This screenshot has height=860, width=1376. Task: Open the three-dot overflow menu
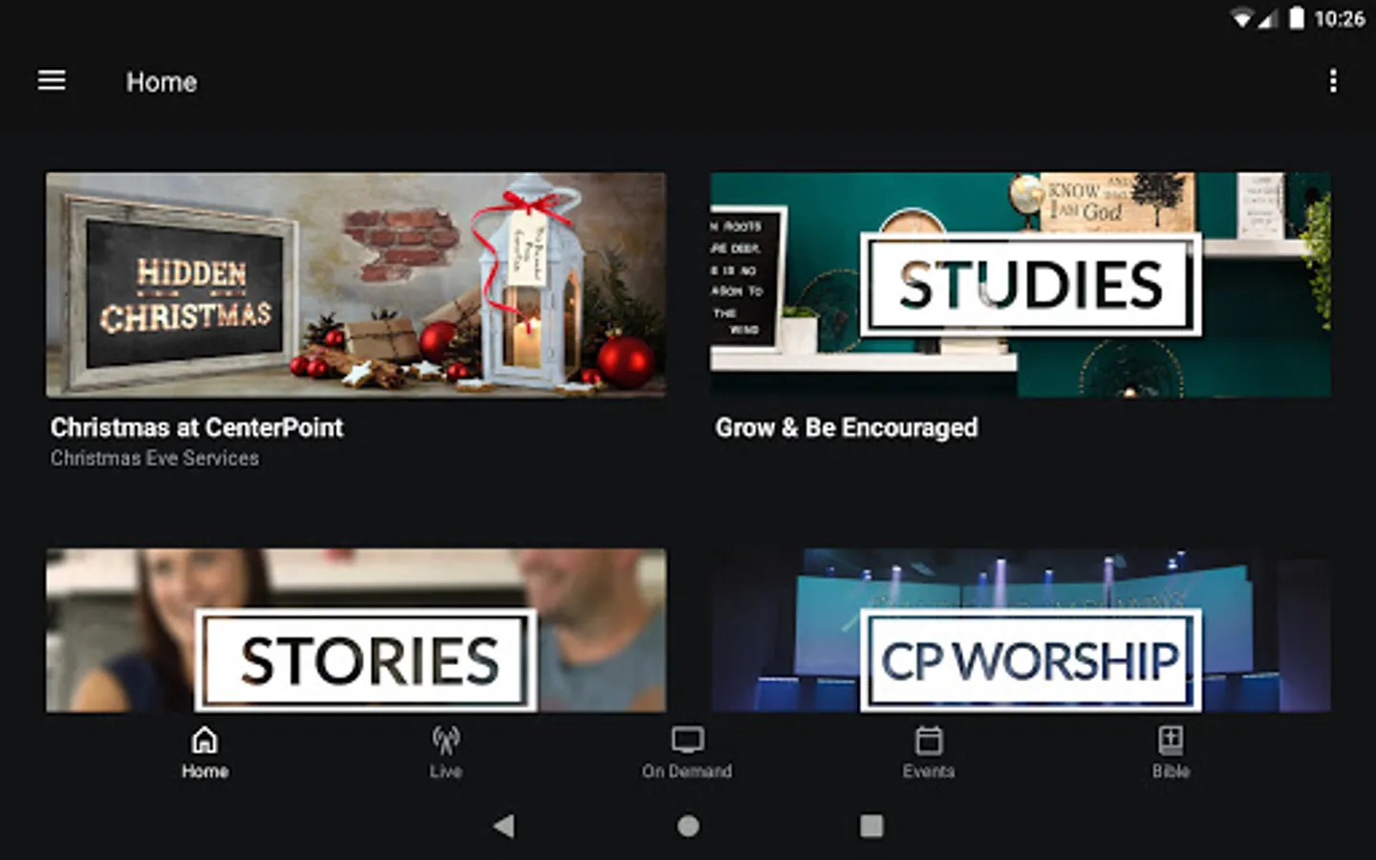[x=1333, y=81]
